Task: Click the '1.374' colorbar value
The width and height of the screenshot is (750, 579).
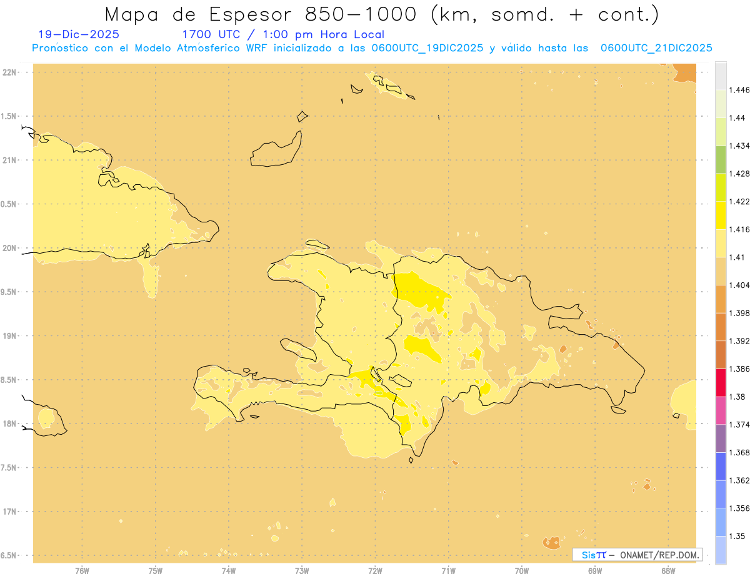Action: click(739, 425)
